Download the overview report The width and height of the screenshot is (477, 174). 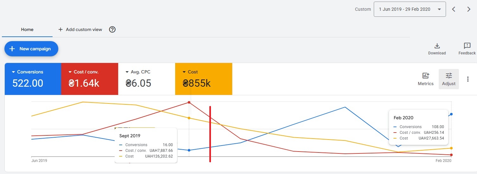pyautogui.click(x=437, y=49)
